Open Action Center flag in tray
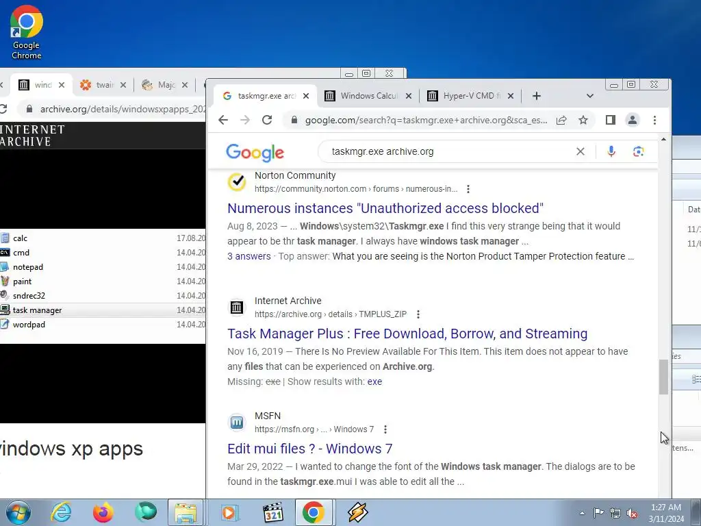This screenshot has height=526, width=701. point(598,513)
